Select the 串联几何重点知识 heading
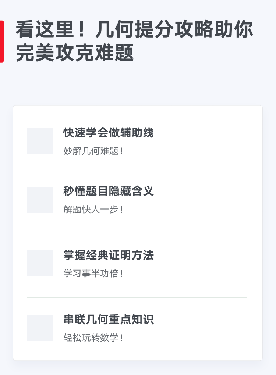The image size is (276, 375). 109,319
